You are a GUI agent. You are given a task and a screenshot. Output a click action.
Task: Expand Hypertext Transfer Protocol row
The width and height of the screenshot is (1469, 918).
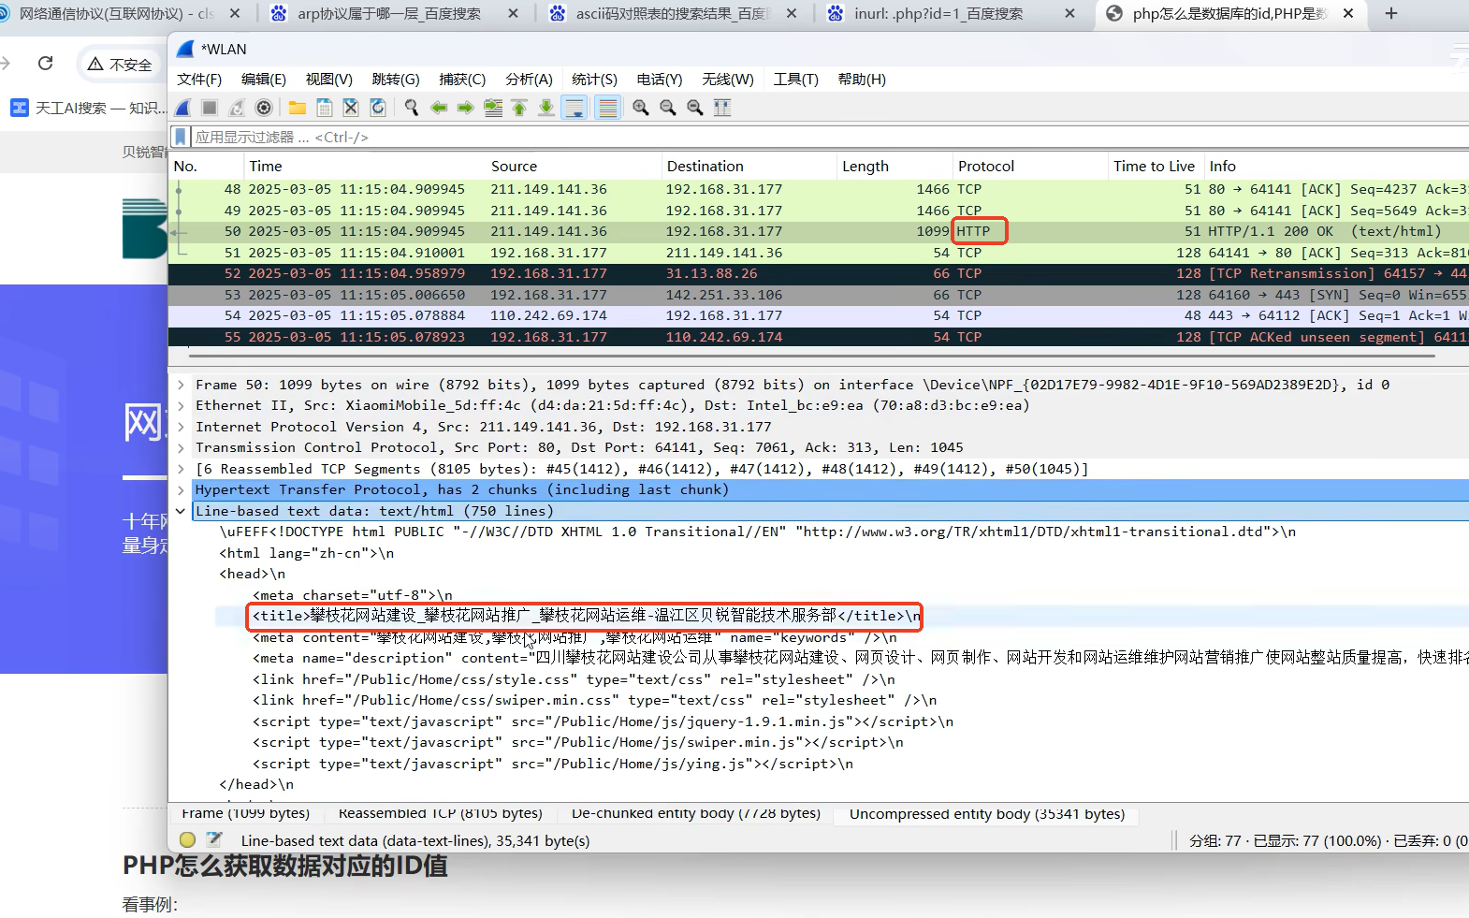(181, 489)
